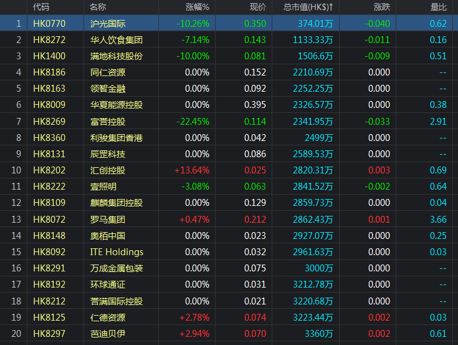Select 芭迪贝伊 name
The image size is (458, 345).
pyautogui.click(x=108, y=334)
